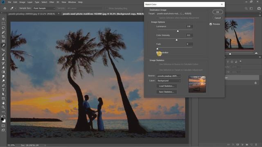The width and height of the screenshot is (262, 147).
Task: Click the delete layer trash icon
Action: (x=256, y=145)
